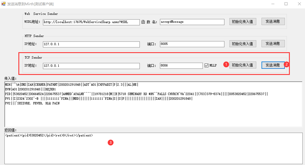This screenshot has width=305, height=165.
Task: Click the TCP Sender IP地址 field
Action: 91,66
